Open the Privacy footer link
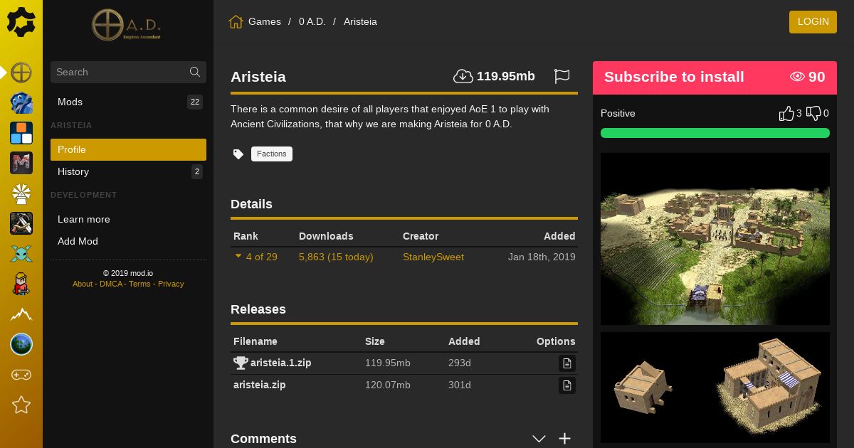This screenshot has width=854, height=448. pyautogui.click(x=171, y=284)
